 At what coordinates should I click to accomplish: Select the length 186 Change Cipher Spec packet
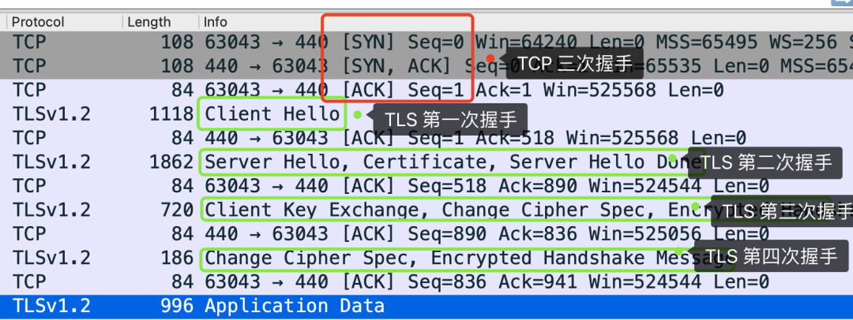[x=395, y=258]
